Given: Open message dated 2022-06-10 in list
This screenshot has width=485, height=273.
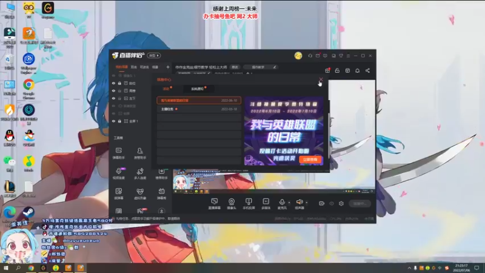Looking at the screenshot, I should (x=199, y=100).
